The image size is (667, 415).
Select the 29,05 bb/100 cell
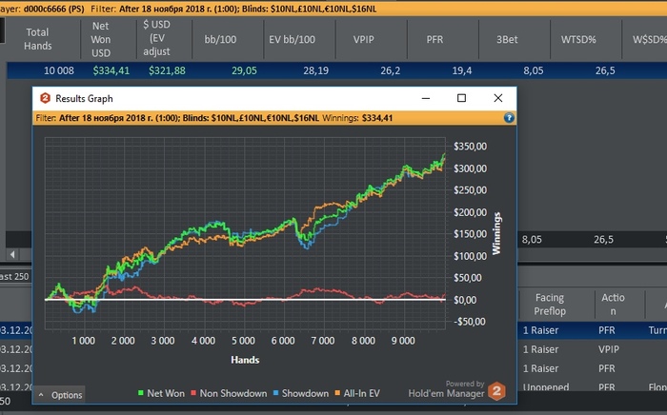244,70
